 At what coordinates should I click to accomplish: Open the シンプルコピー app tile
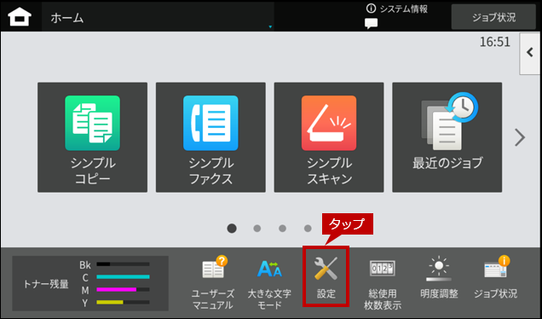(92, 137)
